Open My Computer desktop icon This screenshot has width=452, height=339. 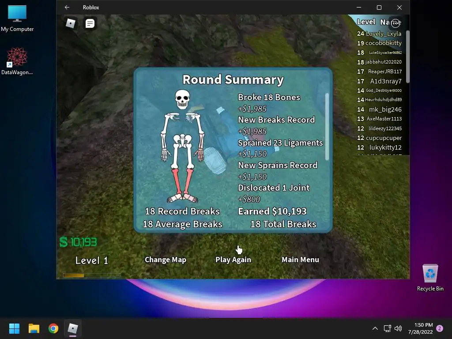click(17, 19)
